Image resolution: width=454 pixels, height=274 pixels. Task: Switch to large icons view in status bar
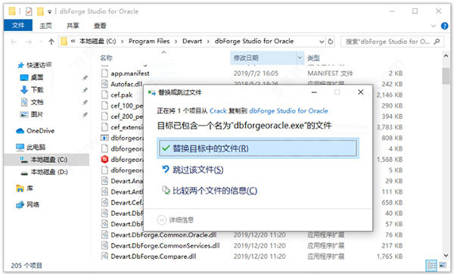pos(443,265)
